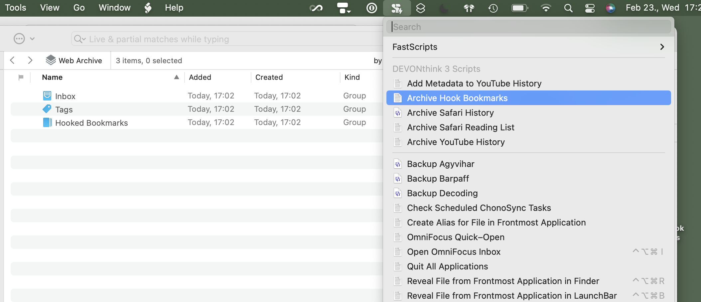Run Reveal File in Finder script
Image resolution: width=701 pixels, height=302 pixels.
point(529,281)
